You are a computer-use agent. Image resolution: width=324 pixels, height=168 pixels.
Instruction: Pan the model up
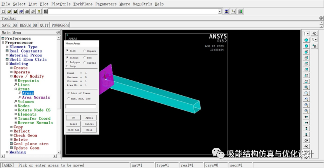(306, 129)
